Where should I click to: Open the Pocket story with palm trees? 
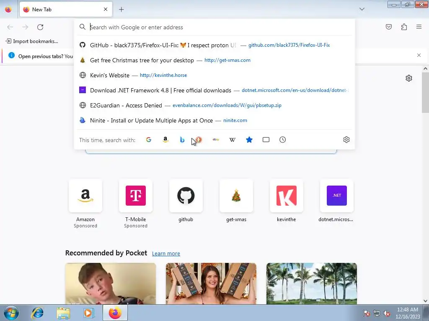(312, 284)
